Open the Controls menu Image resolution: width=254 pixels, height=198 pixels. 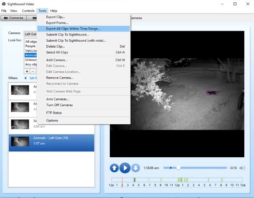pos(28,11)
